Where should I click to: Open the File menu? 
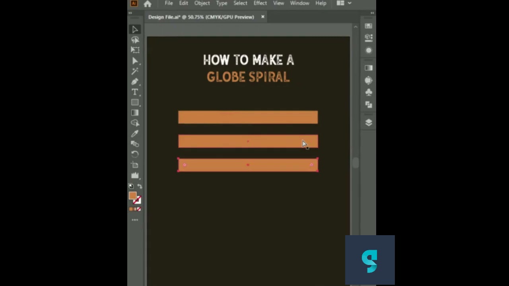pyautogui.click(x=169, y=3)
